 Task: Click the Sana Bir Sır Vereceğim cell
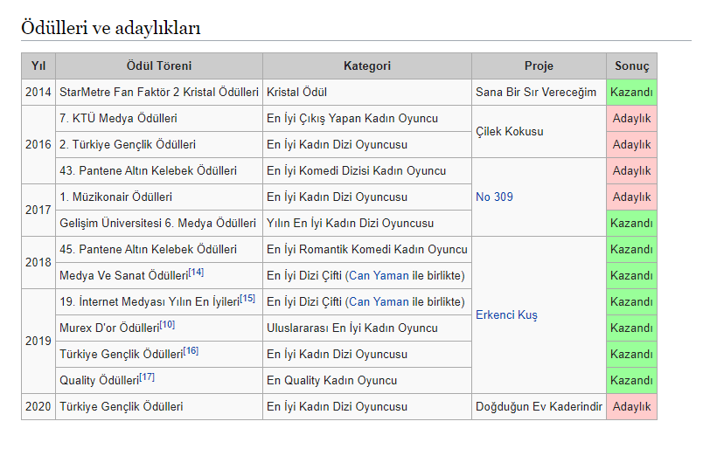tap(536, 92)
